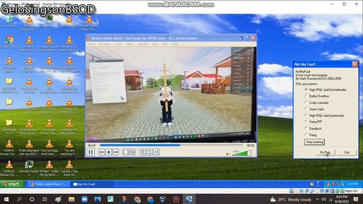Open VLC extended settings
363x204 pixels.
point(133,152)
